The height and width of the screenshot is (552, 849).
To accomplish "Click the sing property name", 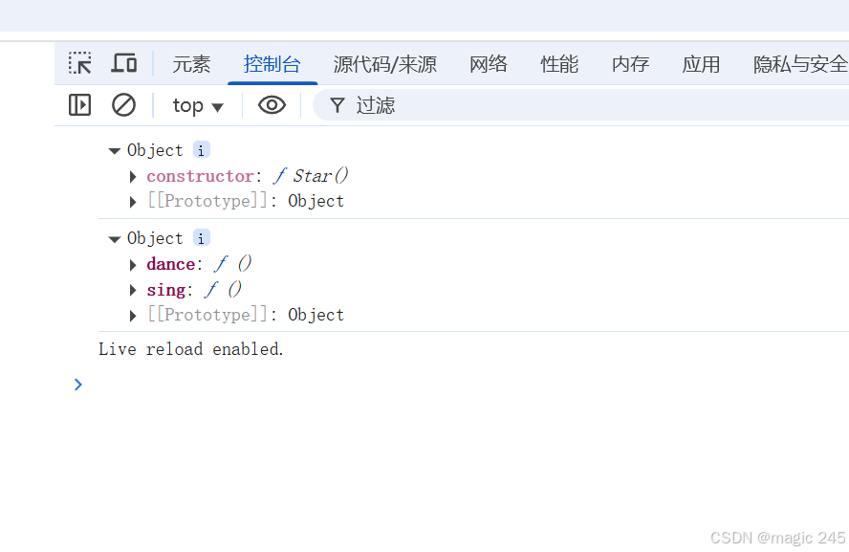I will pyautogui.click(x=165, y=290).
